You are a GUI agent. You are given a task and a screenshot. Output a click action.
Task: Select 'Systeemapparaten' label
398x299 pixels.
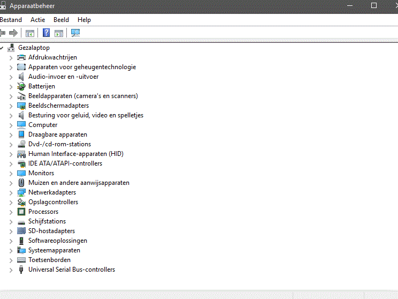(x=55, y=250)
